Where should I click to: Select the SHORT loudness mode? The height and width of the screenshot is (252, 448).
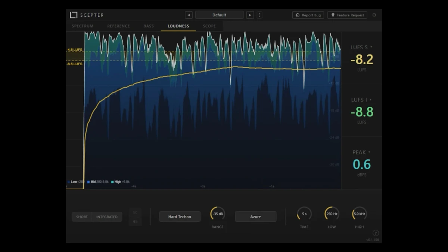pos(82,217)
